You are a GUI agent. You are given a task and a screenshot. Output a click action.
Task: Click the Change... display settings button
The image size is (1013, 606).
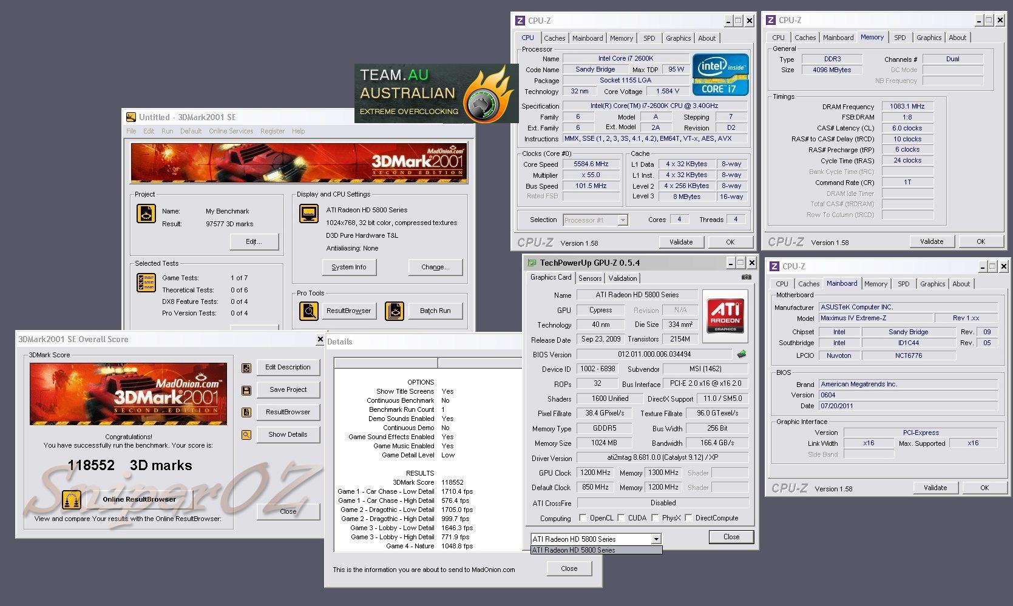435,267
